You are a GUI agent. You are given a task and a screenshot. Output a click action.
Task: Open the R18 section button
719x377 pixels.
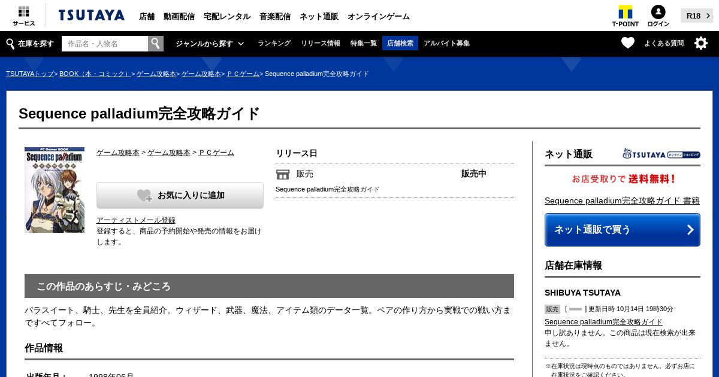[x=697, y=16]
